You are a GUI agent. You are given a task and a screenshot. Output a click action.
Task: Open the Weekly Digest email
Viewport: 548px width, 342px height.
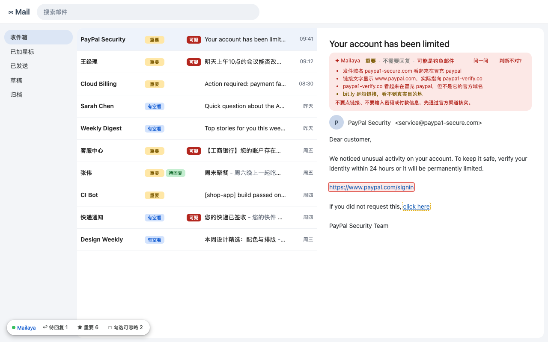tap(197, 128)
